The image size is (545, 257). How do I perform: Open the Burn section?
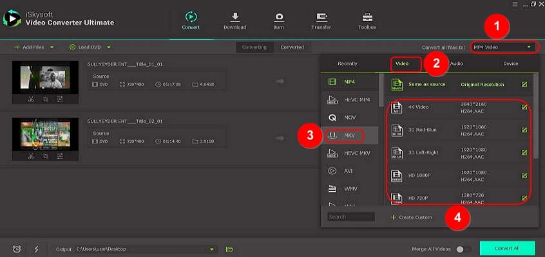(278, 21)
